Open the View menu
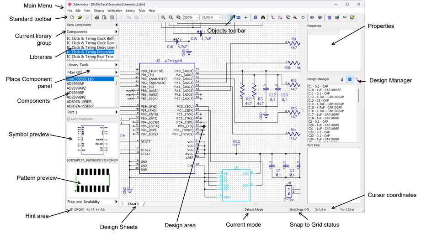The image size is (421, 234). click(87, 11)
